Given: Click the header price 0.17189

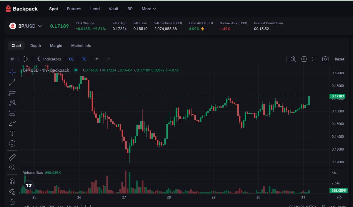Looking at the screenshot, I should click(59, 26).
